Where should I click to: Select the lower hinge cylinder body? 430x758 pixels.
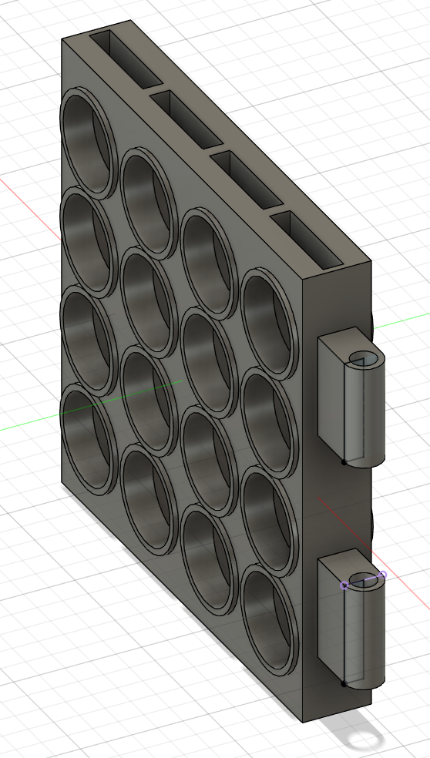pos(366,636)
